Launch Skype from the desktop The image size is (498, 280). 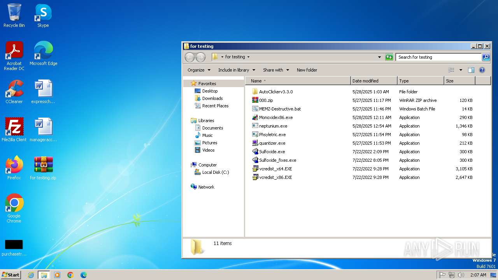point(43,16)
